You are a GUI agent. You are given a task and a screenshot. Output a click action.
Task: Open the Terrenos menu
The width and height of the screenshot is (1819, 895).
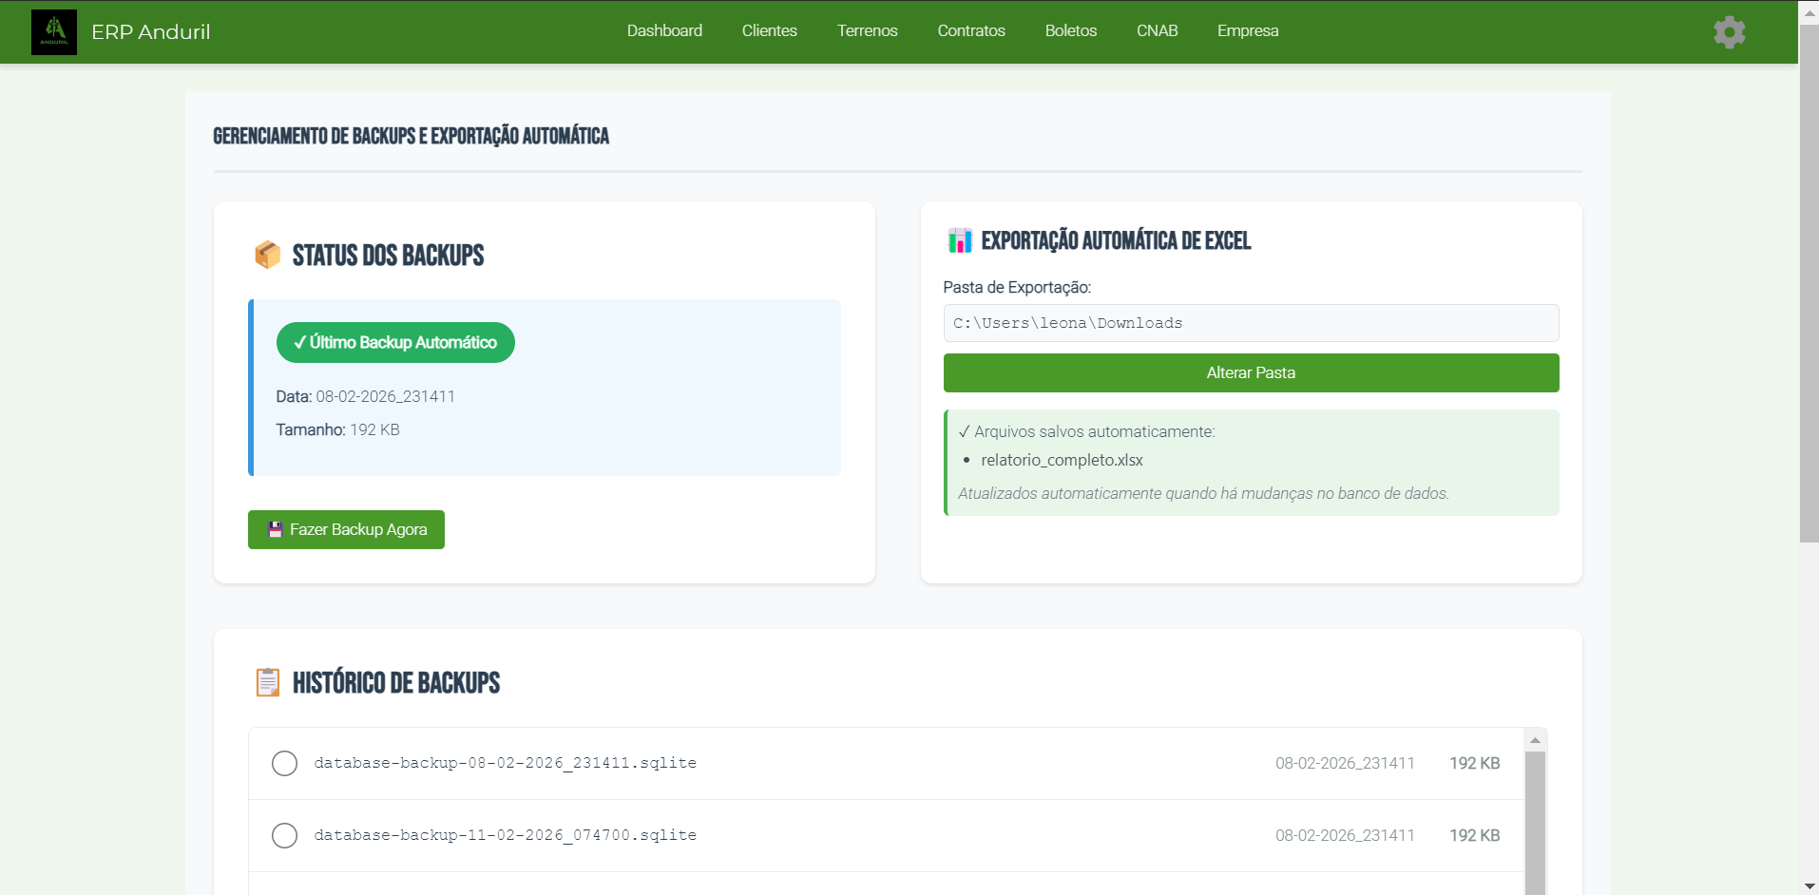tap(867, 30)
